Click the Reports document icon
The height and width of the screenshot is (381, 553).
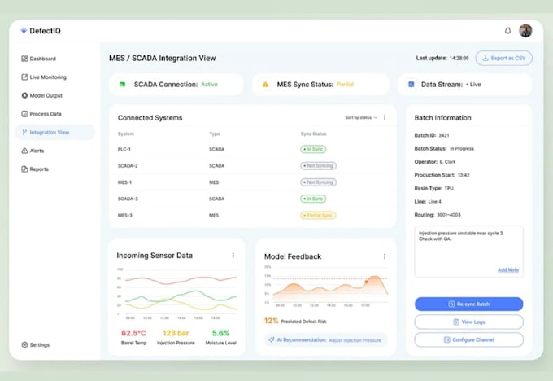tap(24, 169)
